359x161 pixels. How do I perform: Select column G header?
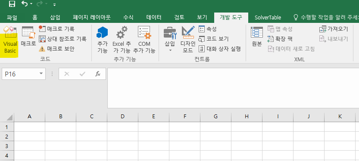pos(215,117)
